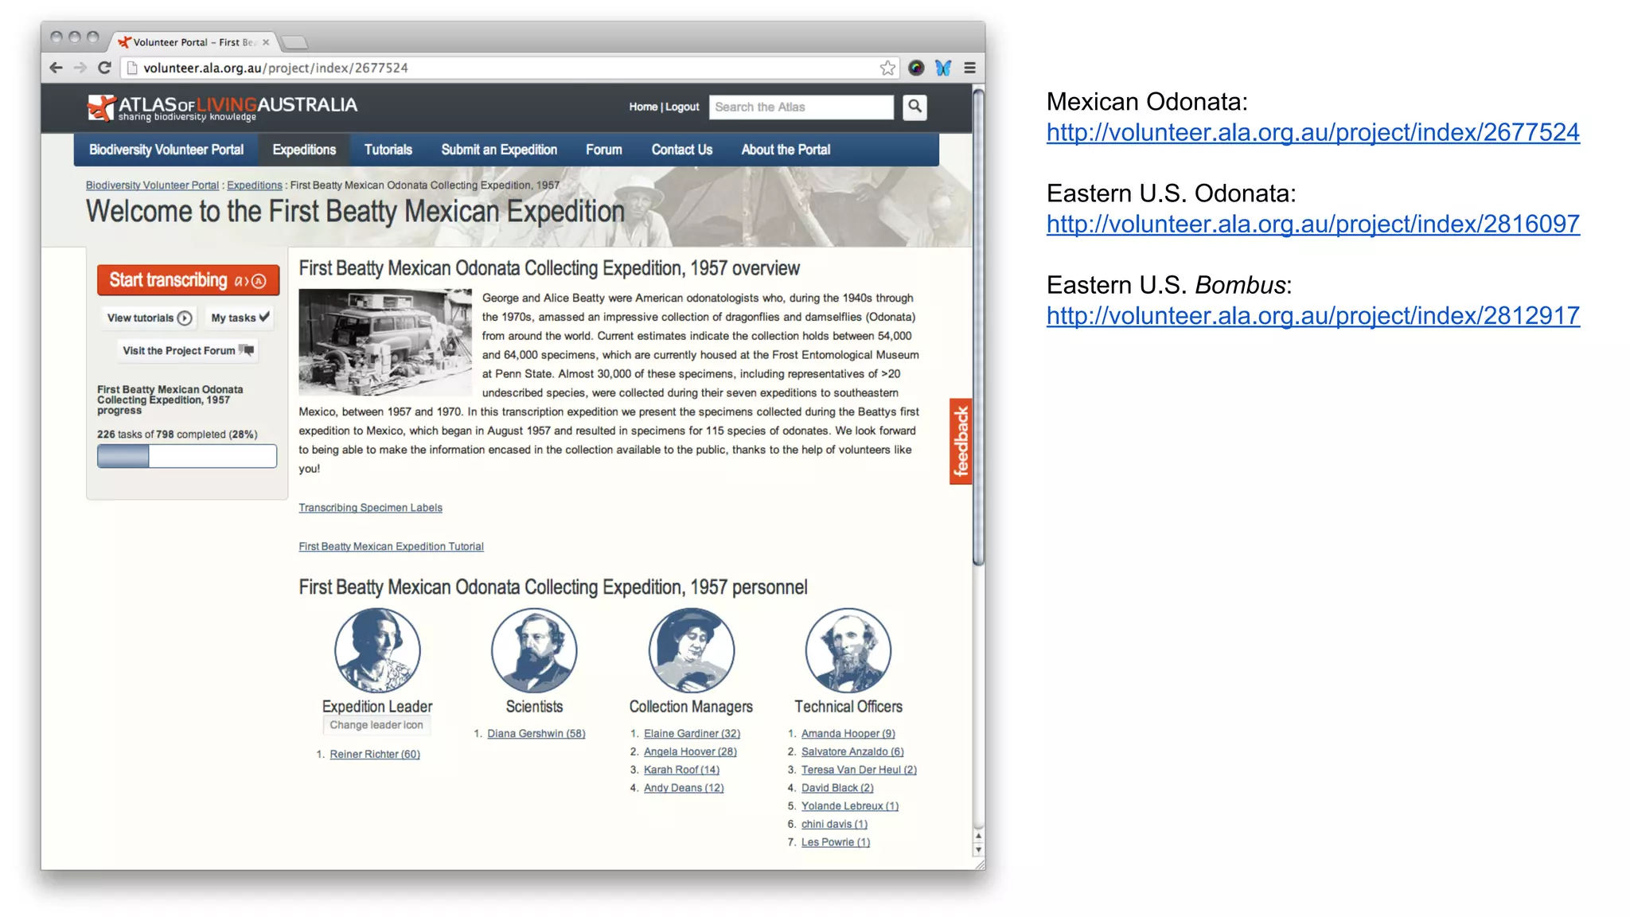Click the expedition progress bar

click(187, 456)
